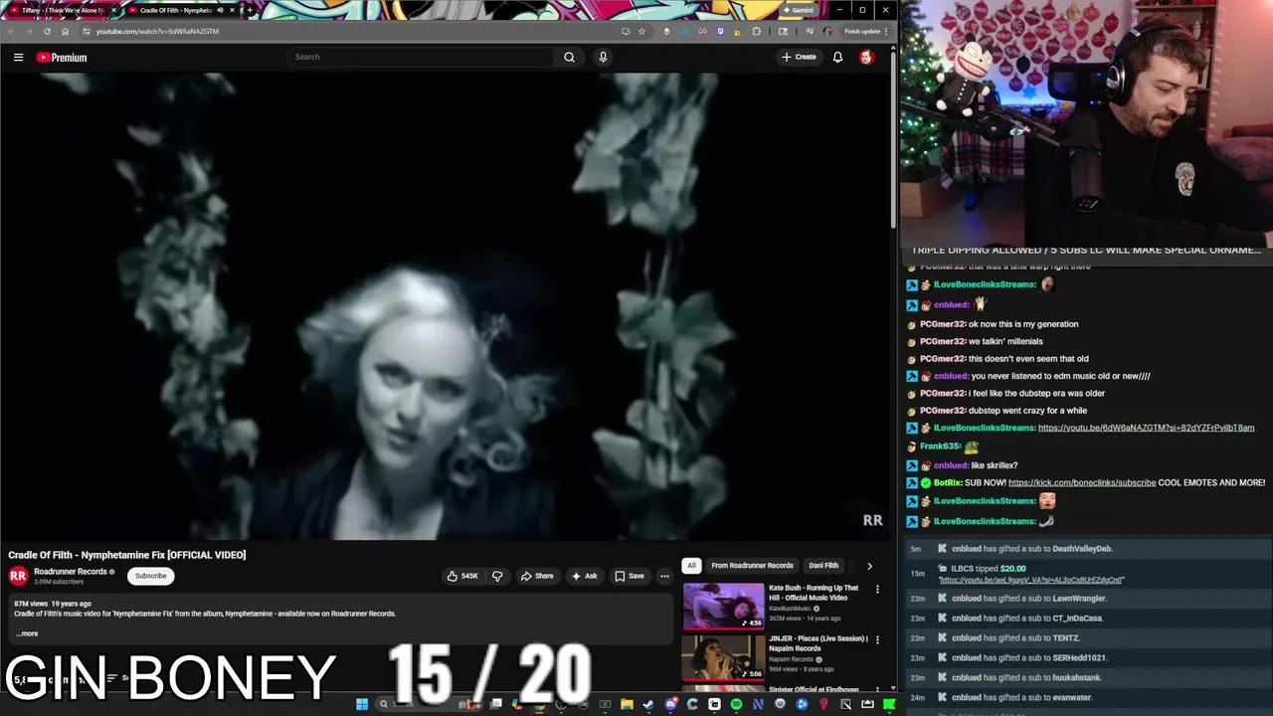
Task: Open a new browser tab
Action: pos(250,10)
